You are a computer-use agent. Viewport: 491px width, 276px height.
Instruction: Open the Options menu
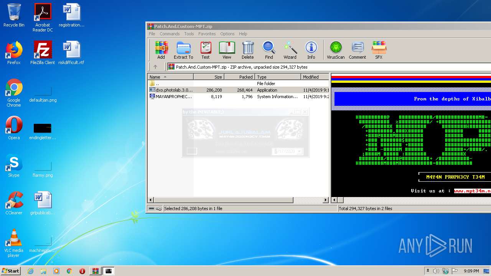pyautogui.click(x=227, y=34)
